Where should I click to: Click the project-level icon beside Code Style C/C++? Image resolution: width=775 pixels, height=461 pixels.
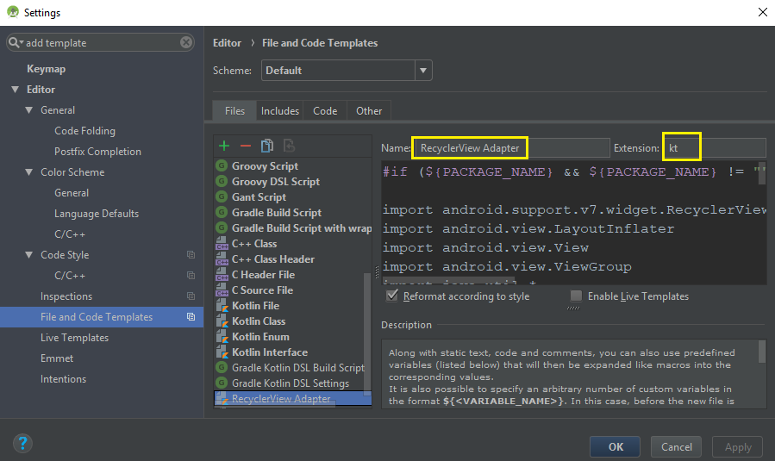[x=191, y=275]
